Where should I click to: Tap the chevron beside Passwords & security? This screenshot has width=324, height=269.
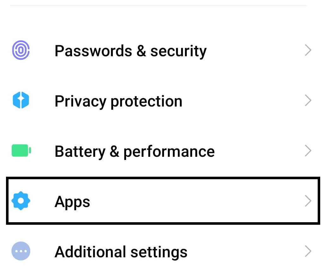308,51
